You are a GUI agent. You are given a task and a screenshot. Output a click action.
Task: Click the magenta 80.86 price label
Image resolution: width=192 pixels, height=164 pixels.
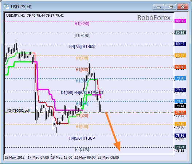point(180,21)
